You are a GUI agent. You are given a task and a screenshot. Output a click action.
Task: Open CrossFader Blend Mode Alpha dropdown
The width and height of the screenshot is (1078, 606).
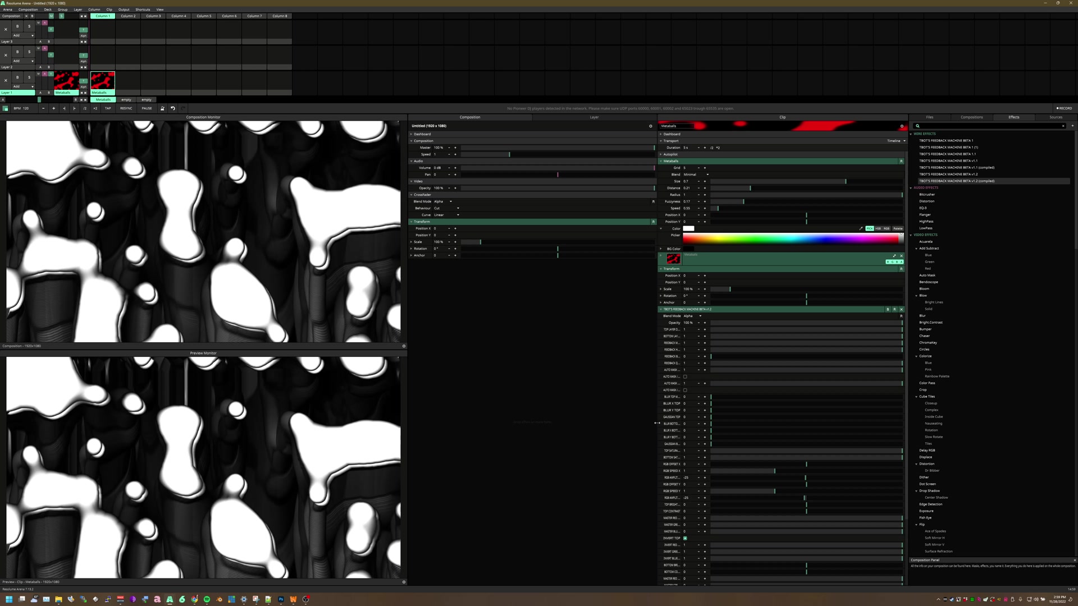coord(443,201)
